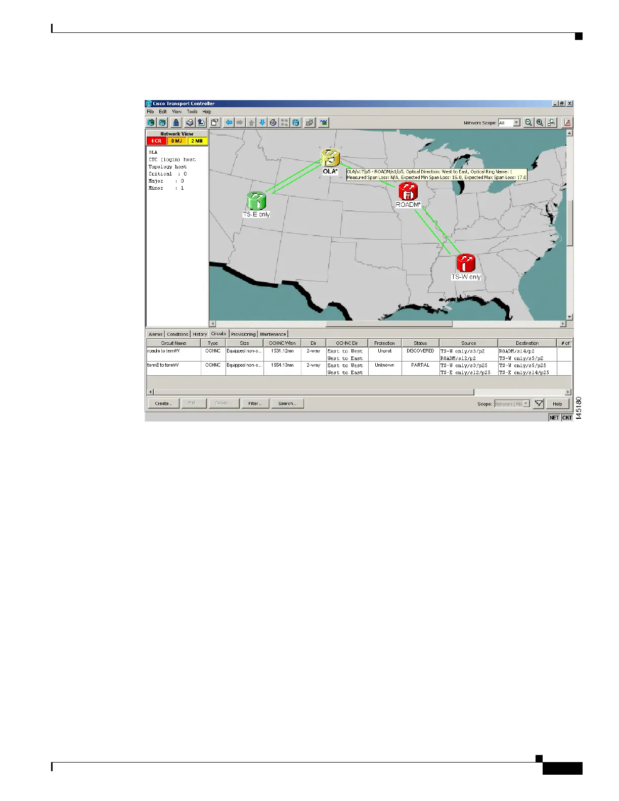
Task: Switch to the Provisioning tab
Action: (x=244, y=334)
